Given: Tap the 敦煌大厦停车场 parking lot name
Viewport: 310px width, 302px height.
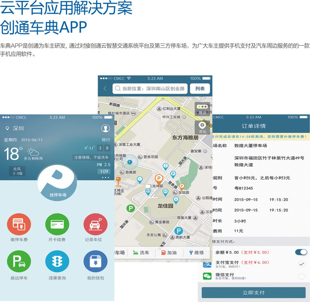Looking at the screenshot, I should (250, 145).
